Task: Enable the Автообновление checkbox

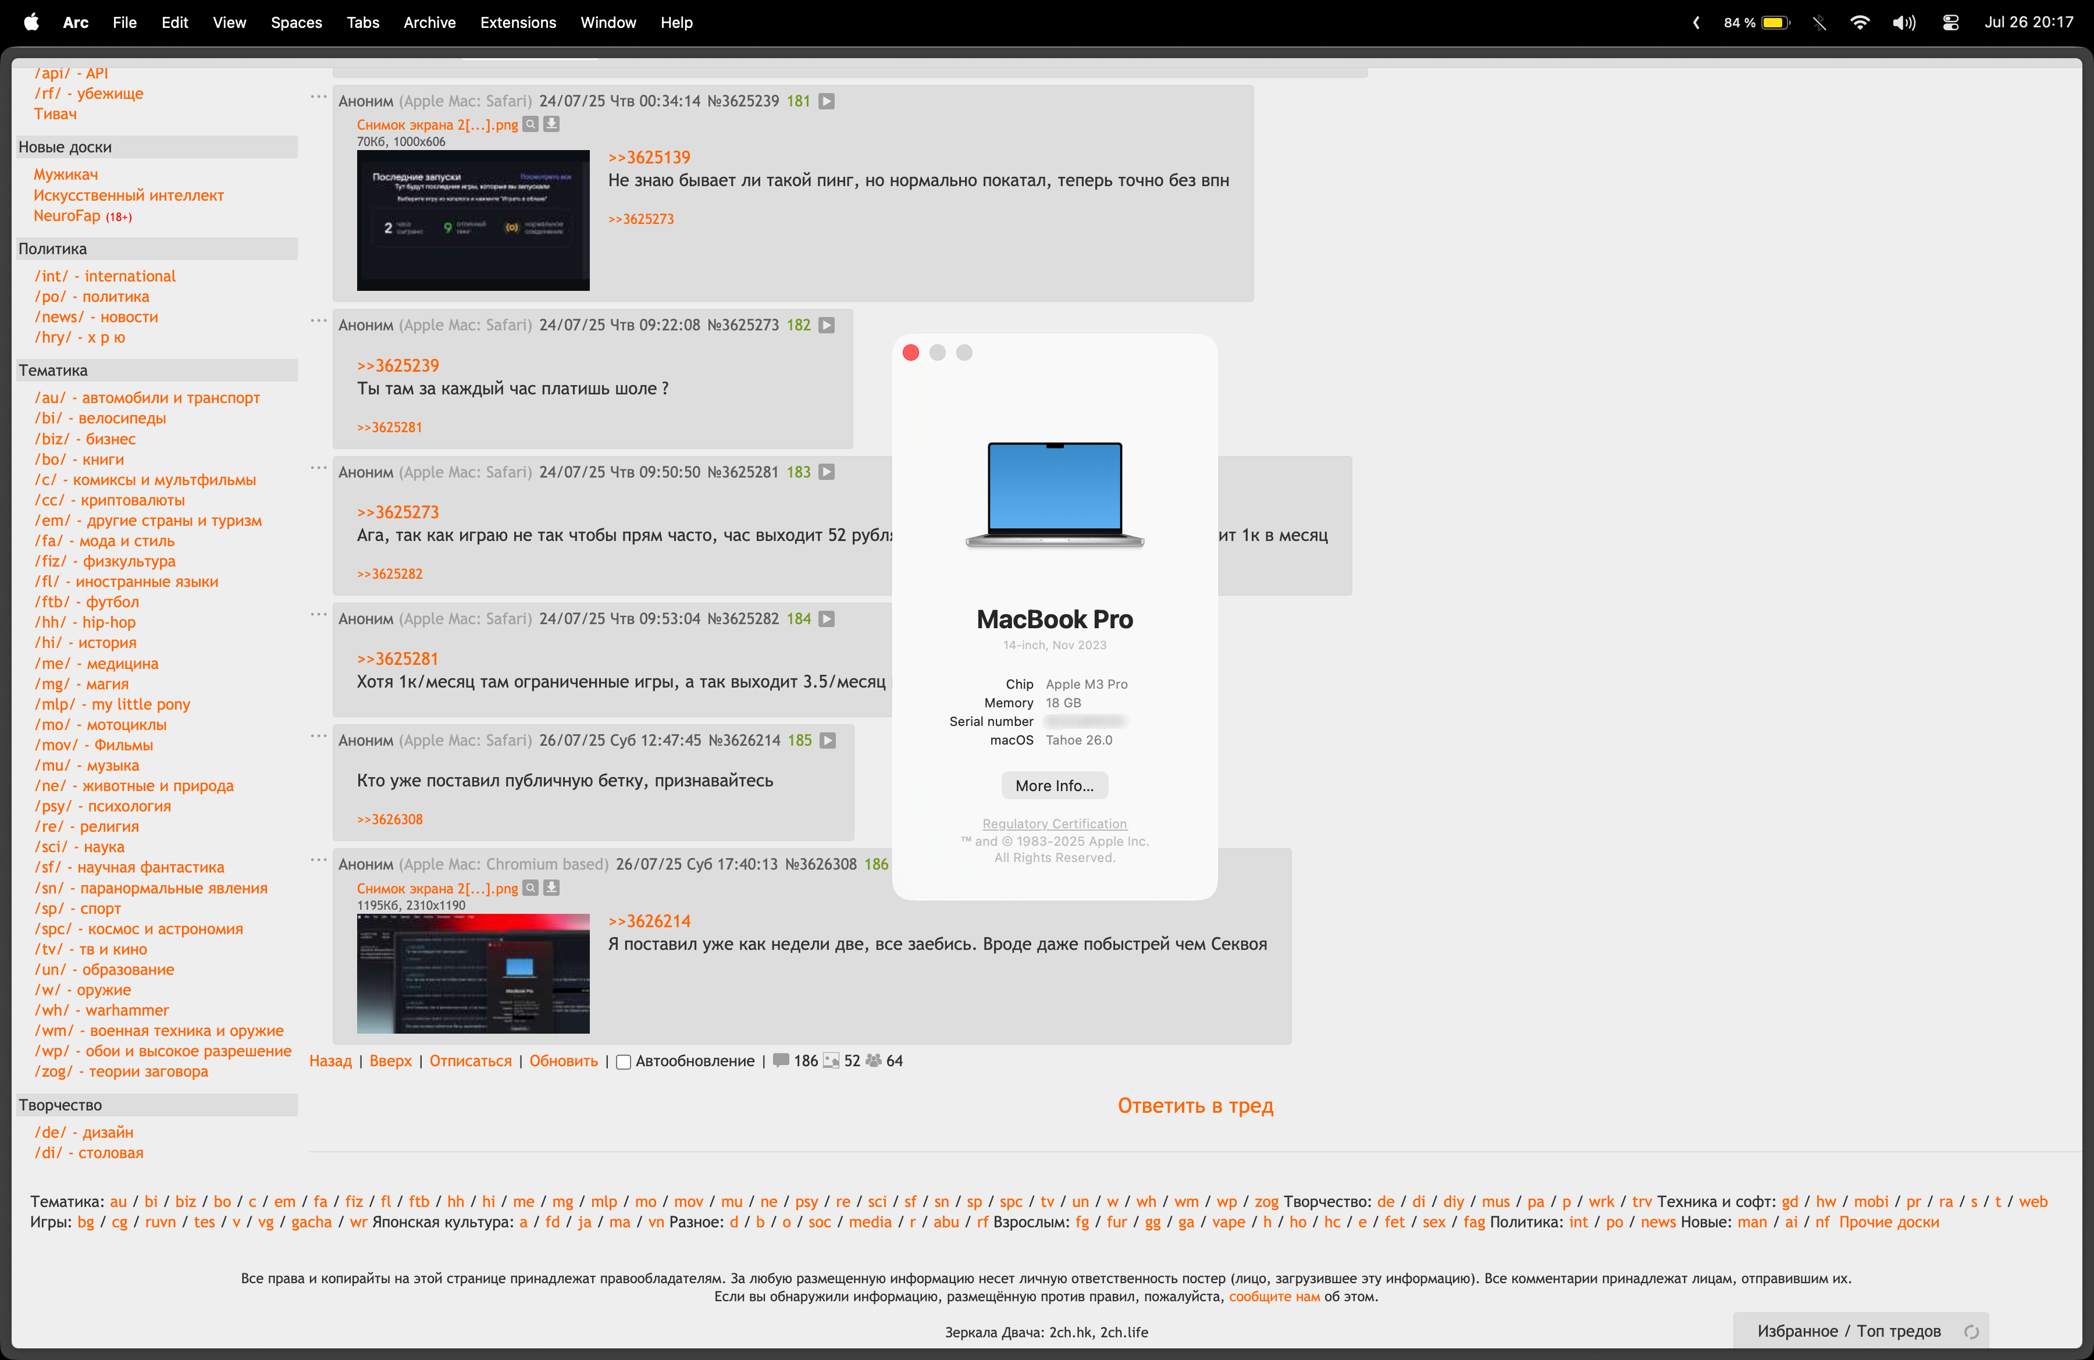Action: [x=623, y=1062]
